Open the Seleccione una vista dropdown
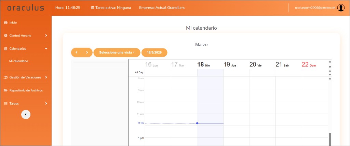Viewport: 350px width, 146px height. click(x=117, y=53)
